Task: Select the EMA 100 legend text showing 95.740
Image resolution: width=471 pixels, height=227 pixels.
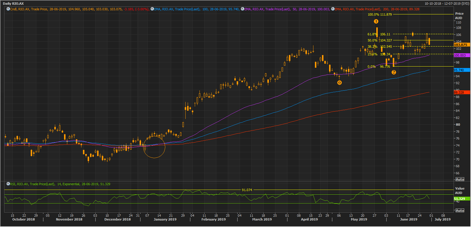Action: (x=197, y=9)
